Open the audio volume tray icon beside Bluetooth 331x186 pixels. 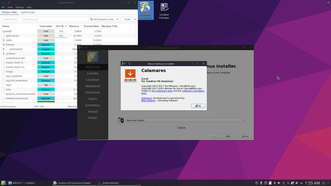279,183
